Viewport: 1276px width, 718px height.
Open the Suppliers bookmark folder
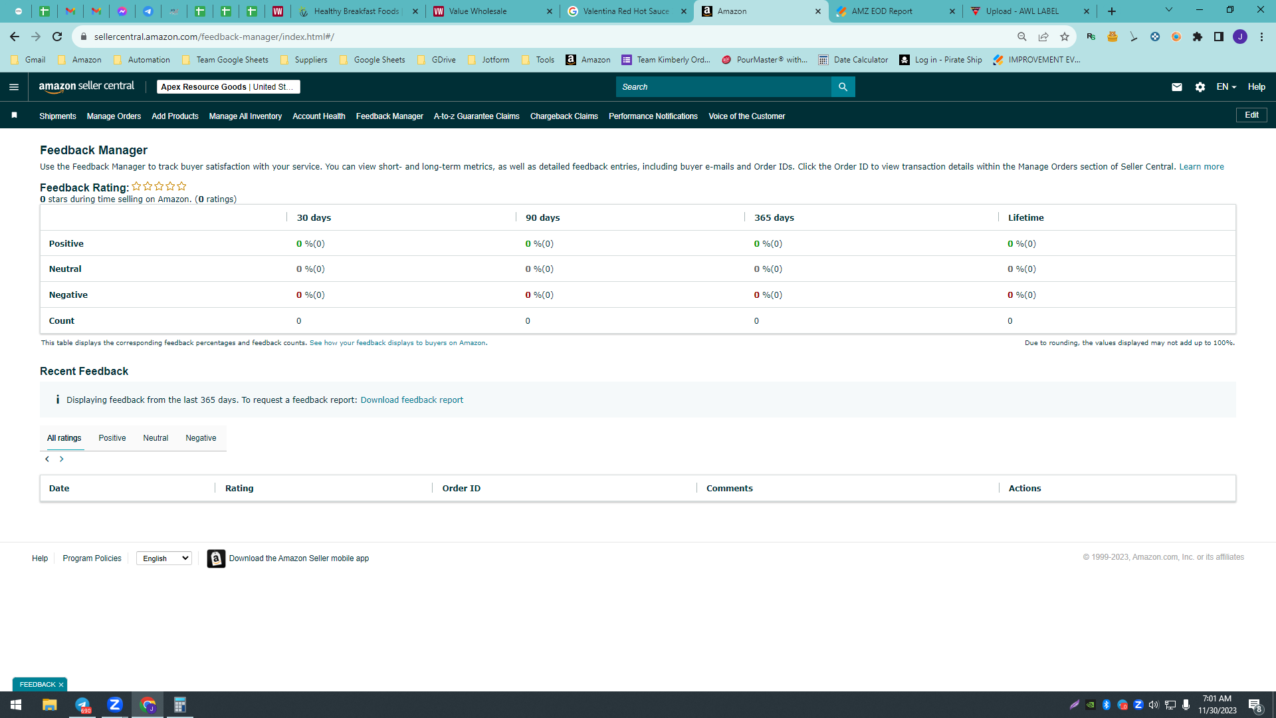click(x=304, y=60)
